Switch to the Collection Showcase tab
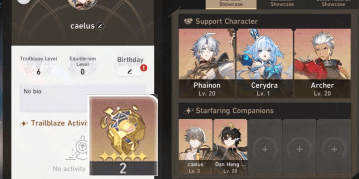Screen dimensions: 359x179 click(x=282, y=4)
